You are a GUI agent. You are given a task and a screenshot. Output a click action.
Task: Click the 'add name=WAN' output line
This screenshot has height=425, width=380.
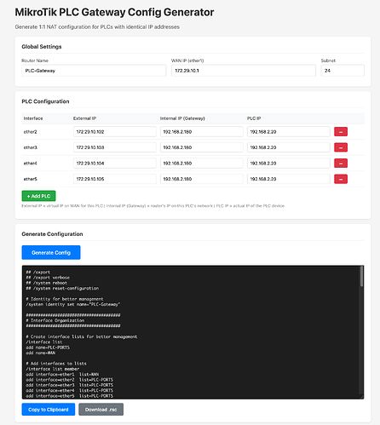click(41, 353)
